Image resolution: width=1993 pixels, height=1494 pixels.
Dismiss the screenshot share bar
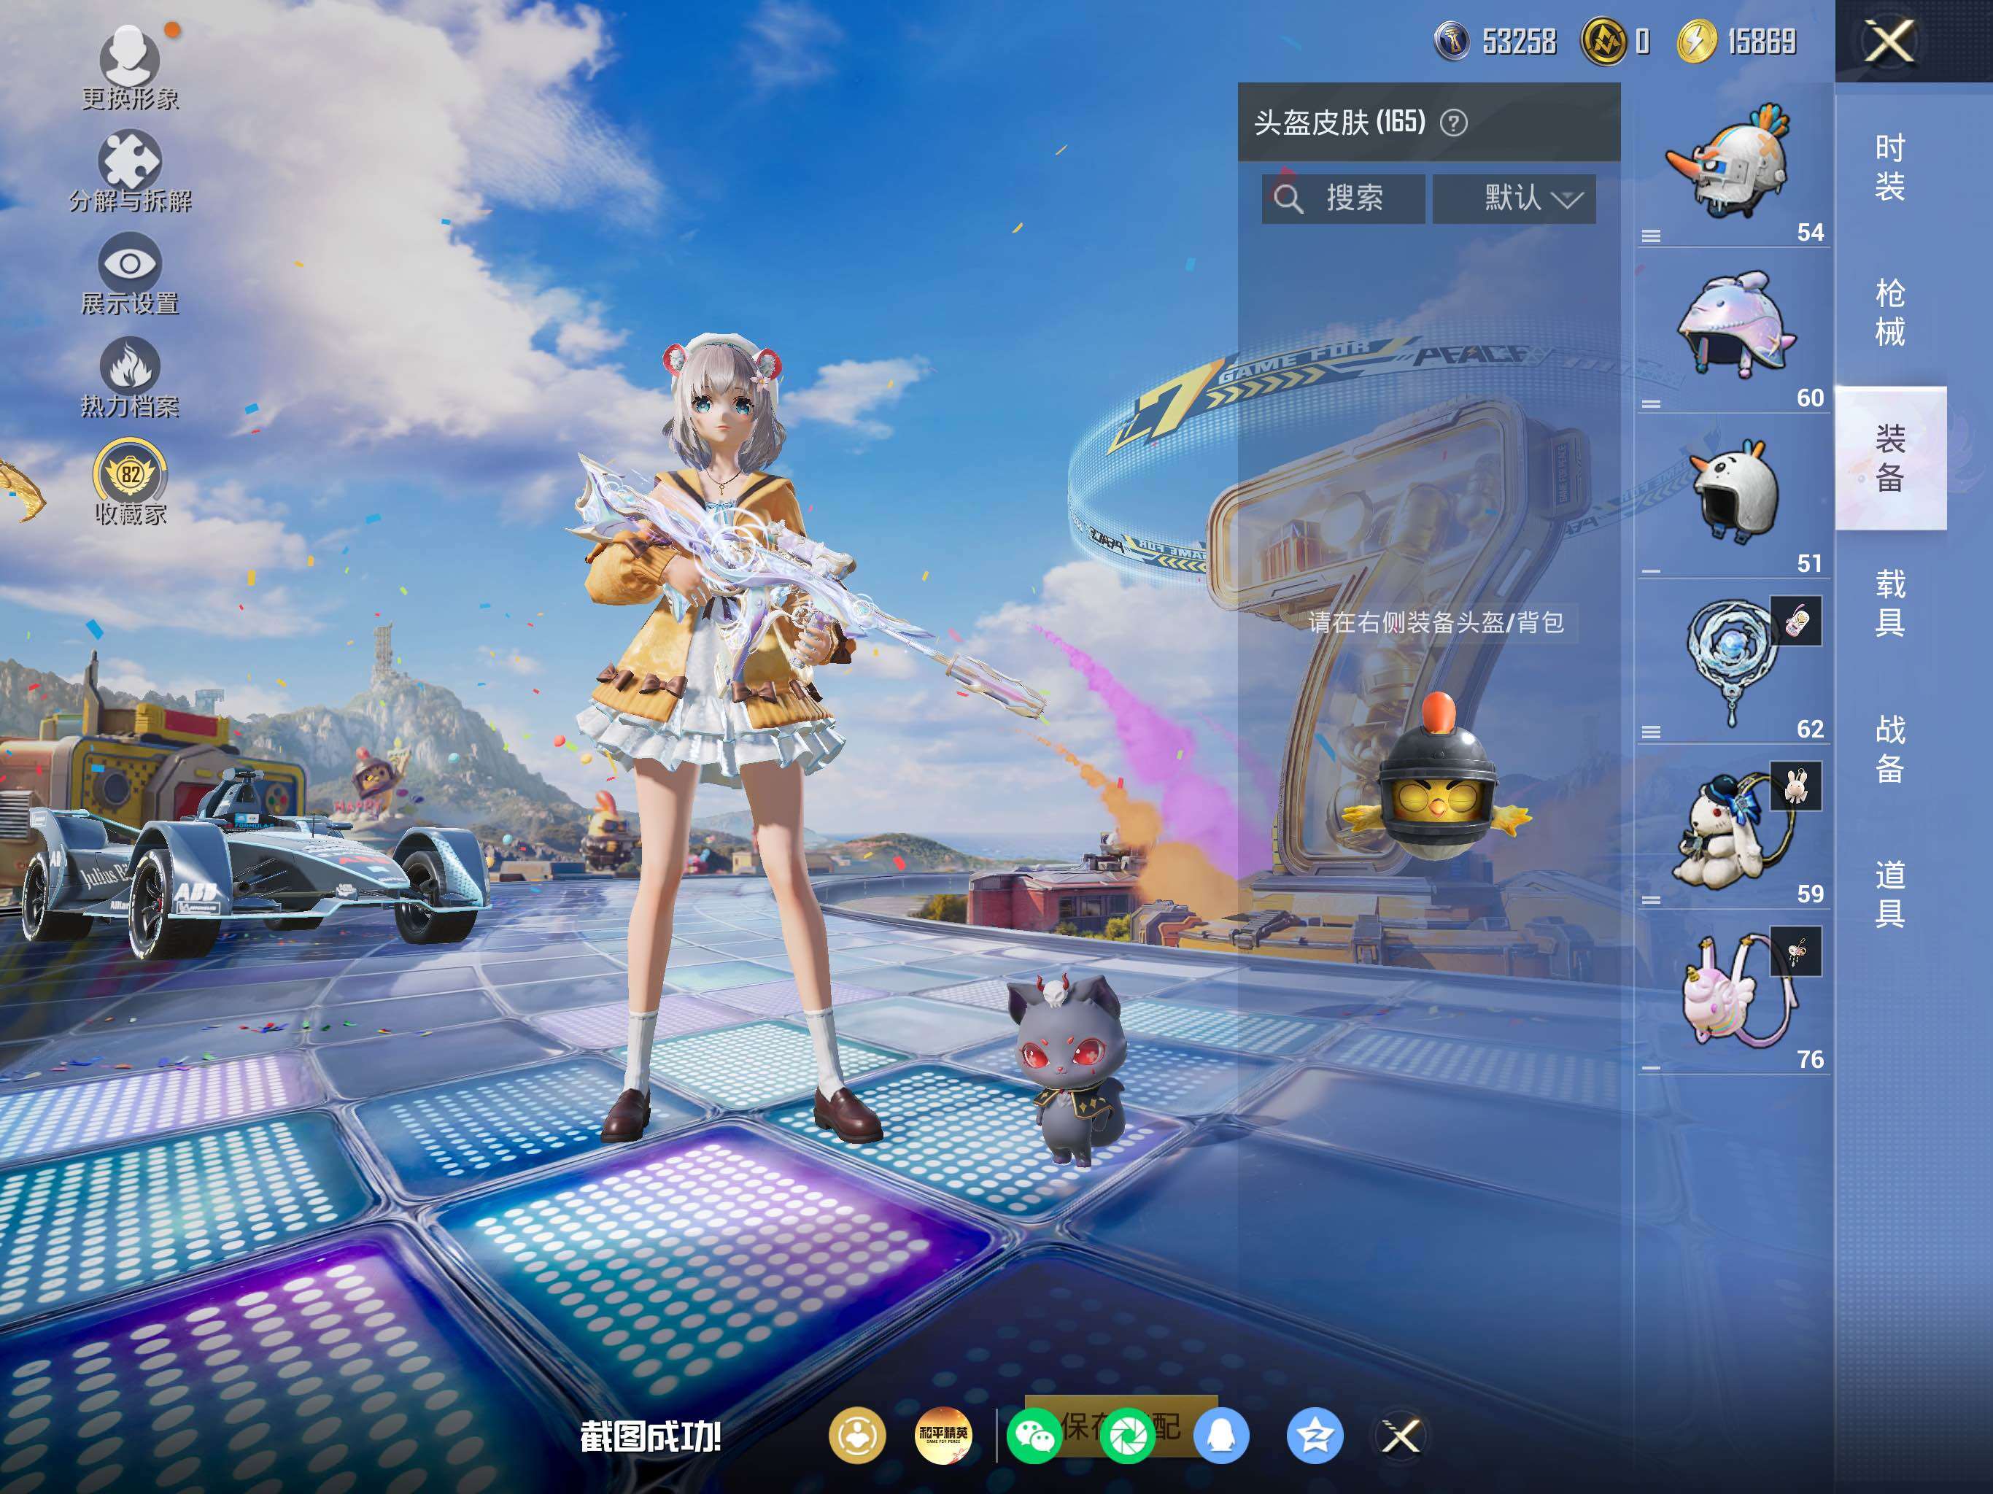(1400, 1436)
